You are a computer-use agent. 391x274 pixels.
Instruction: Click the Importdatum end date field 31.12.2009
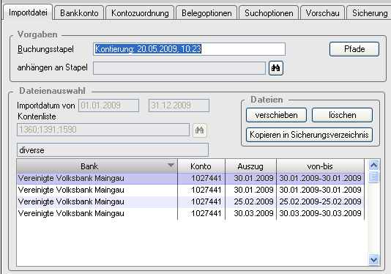179,105
